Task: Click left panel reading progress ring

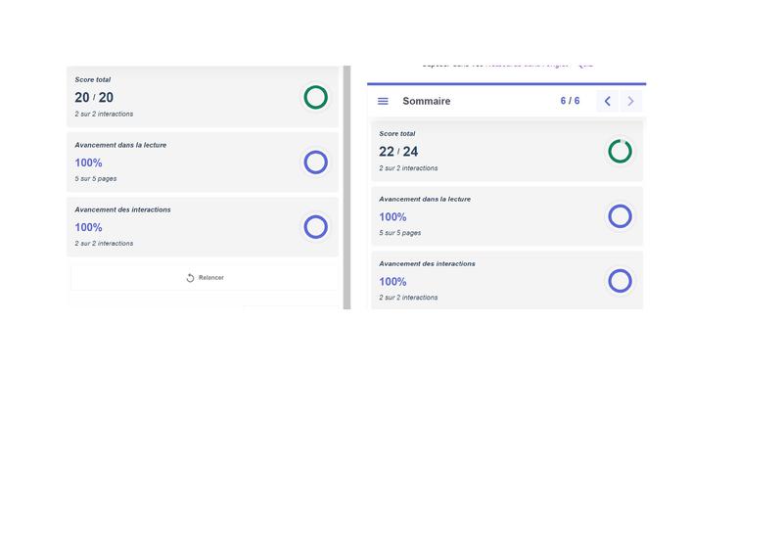Action: click(315, 162)
